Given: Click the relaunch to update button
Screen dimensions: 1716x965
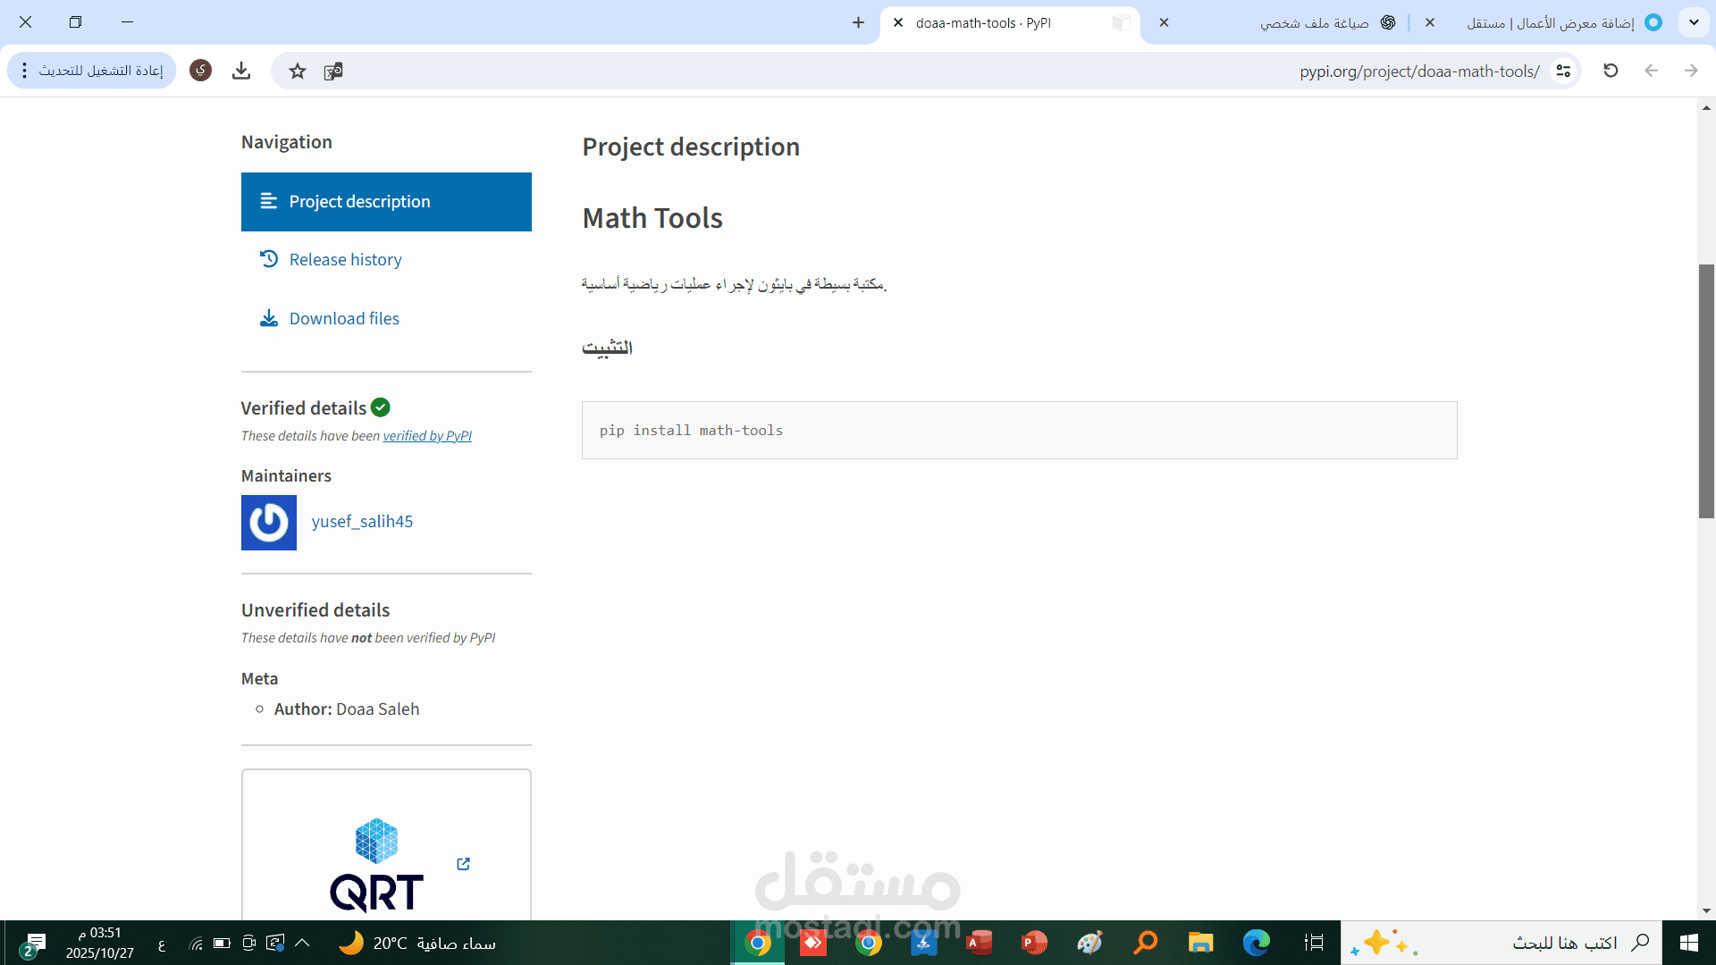Looking at the screenshot, I should [92, 71].
